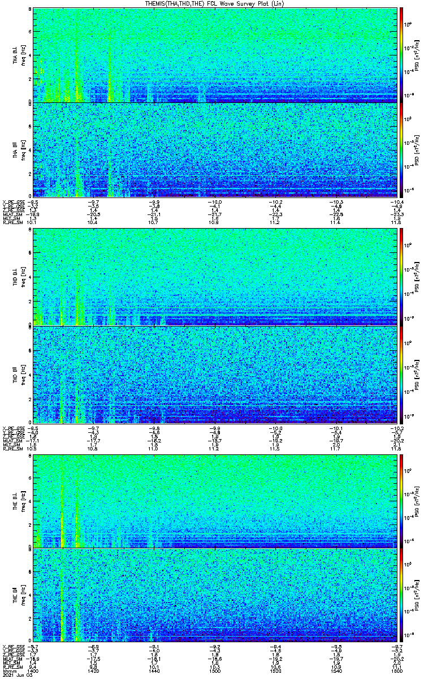Click the 1540 time tick label
424x679 pixels.
click(x=336, y=672)
